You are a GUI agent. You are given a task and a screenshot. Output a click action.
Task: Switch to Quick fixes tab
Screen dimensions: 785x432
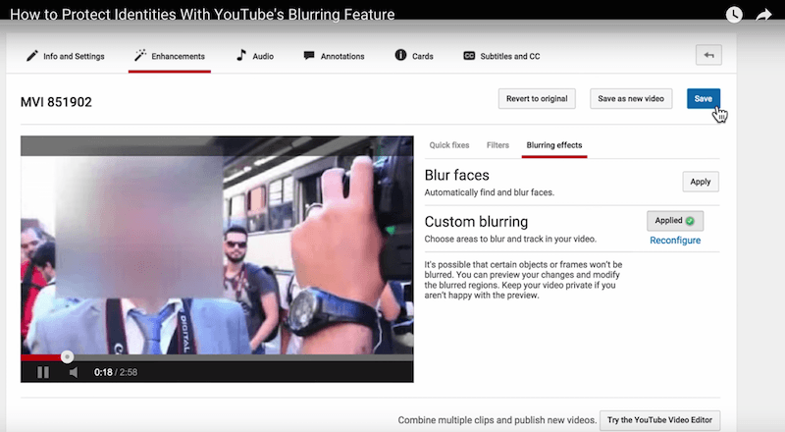tap(449, 145)
